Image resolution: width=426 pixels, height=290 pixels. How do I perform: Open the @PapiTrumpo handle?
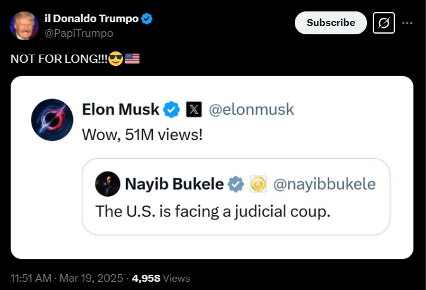(x=79, y=33)
